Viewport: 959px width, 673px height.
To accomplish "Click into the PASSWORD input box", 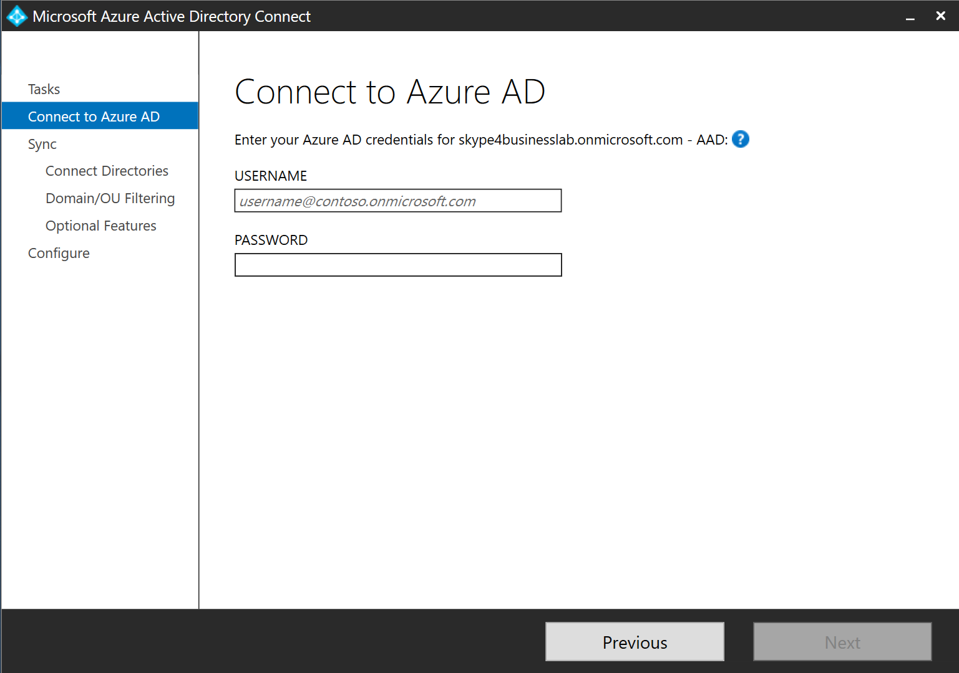I will point(397,265).
